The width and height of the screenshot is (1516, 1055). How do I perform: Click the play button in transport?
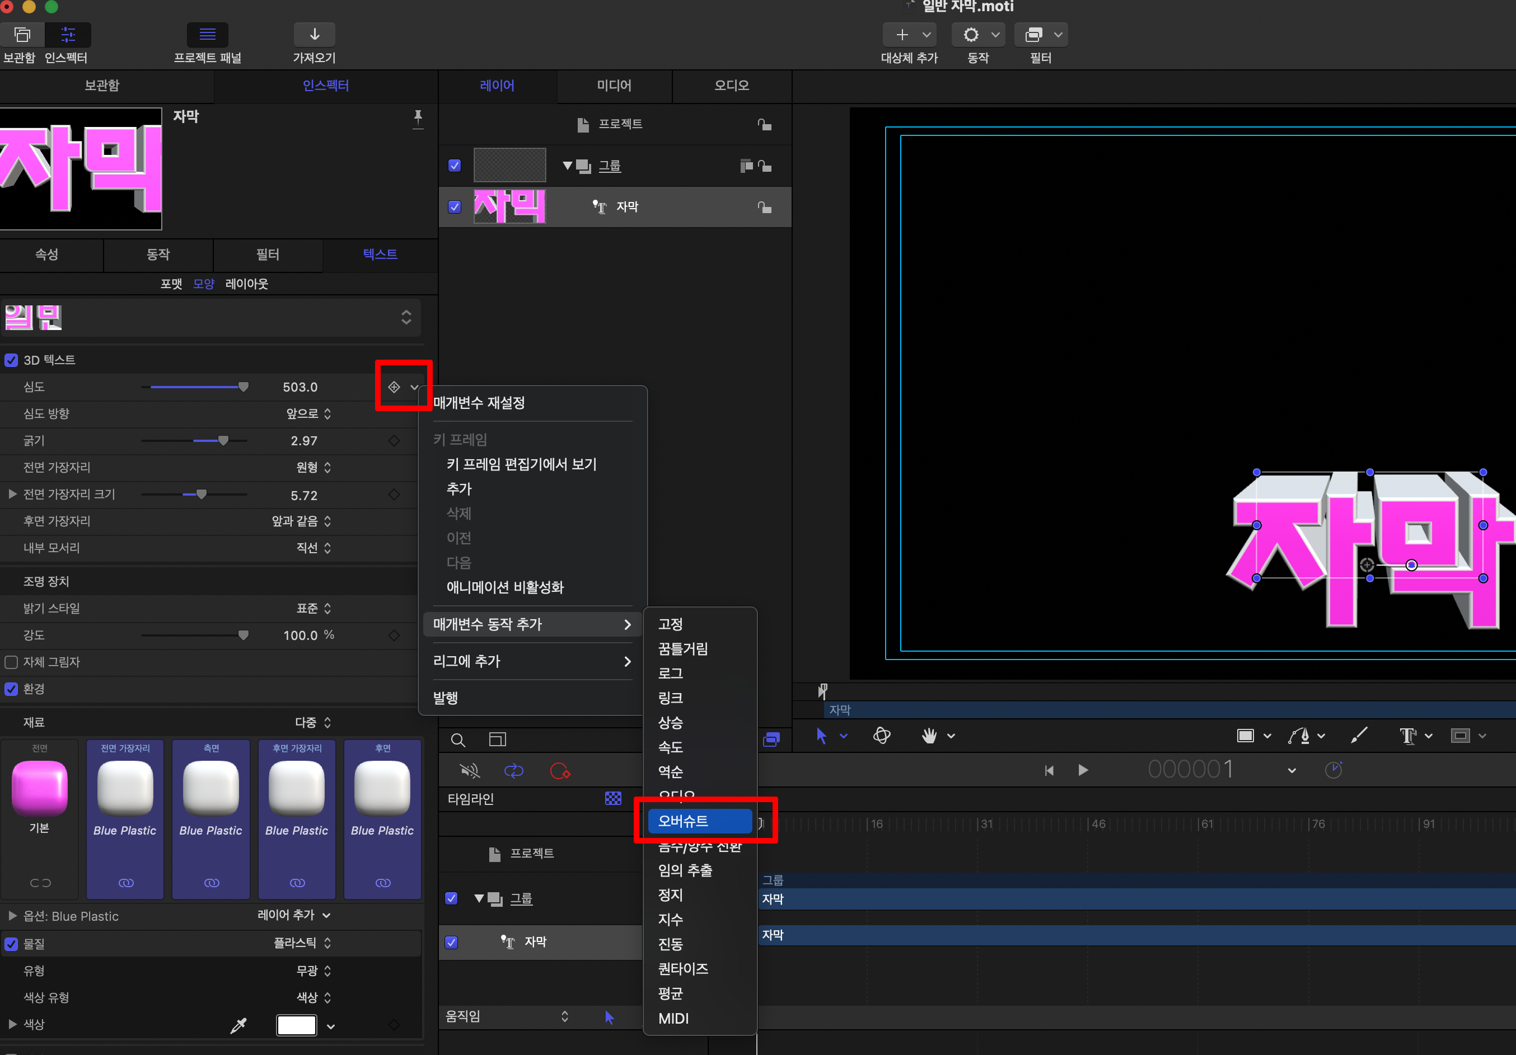coord(1083,770)
